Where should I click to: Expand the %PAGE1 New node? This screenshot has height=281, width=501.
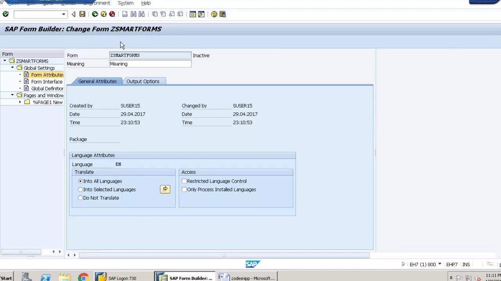20,102
